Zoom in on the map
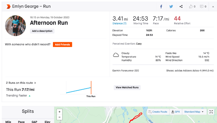Viewport: 217px width, 123px height. [60, 112]
